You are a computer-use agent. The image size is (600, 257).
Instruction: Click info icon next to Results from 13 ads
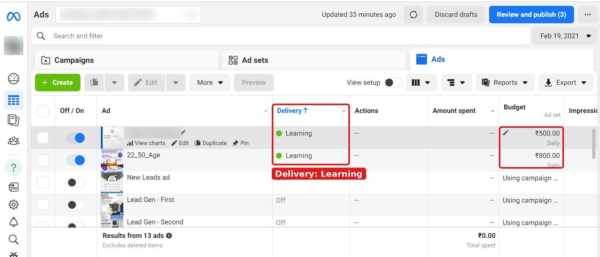[x=169, y=236]
